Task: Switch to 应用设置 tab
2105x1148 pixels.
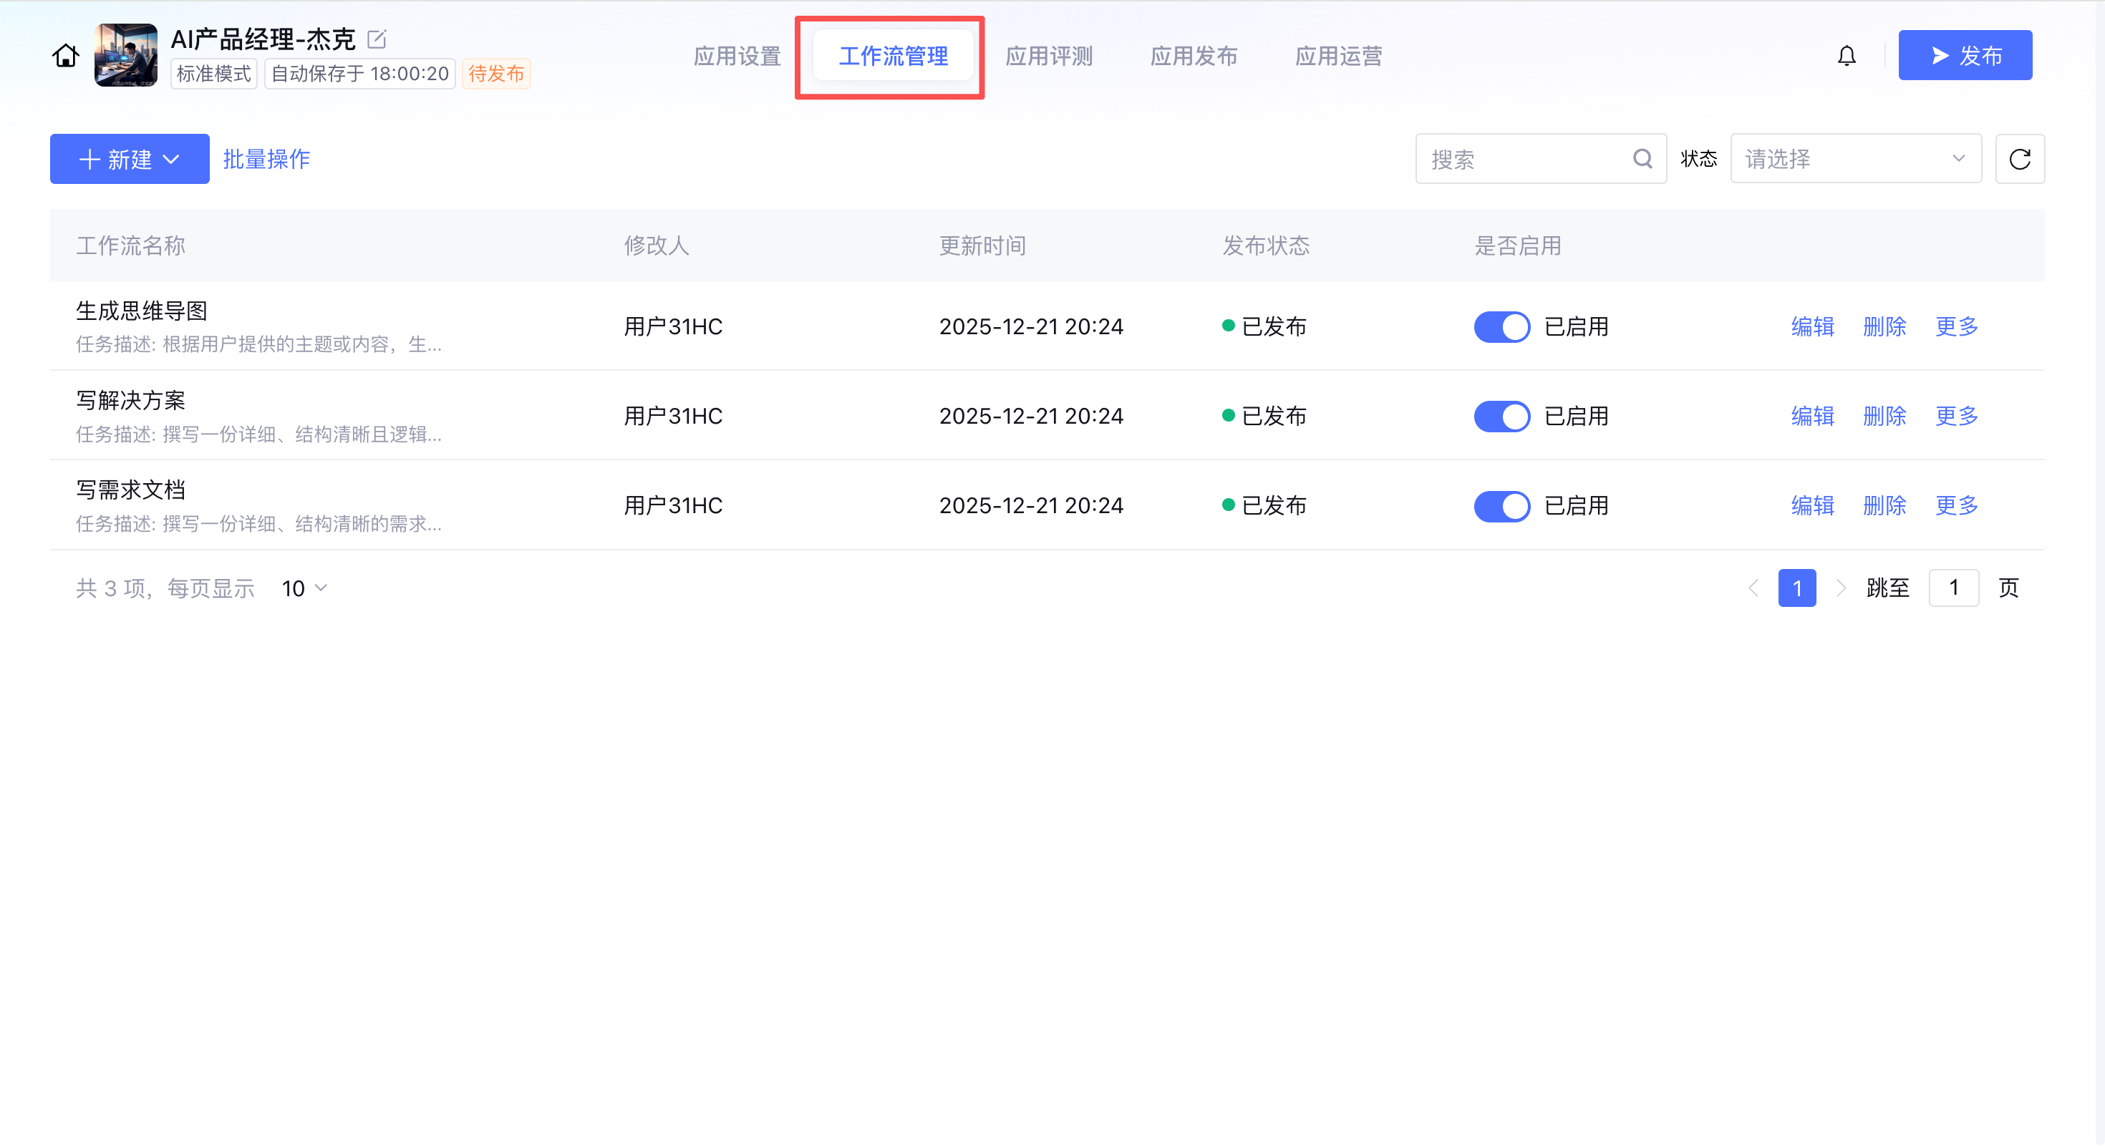Action: [736, 56]
